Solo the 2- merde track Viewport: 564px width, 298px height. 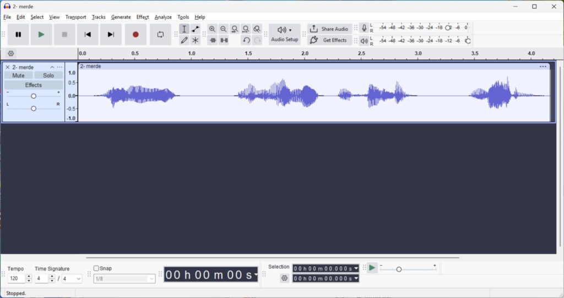click(48, 75)
